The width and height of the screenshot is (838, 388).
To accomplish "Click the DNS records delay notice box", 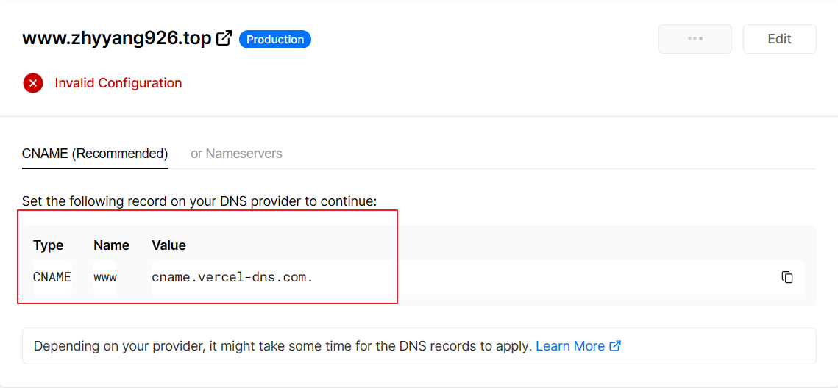I will click(419, 346).
